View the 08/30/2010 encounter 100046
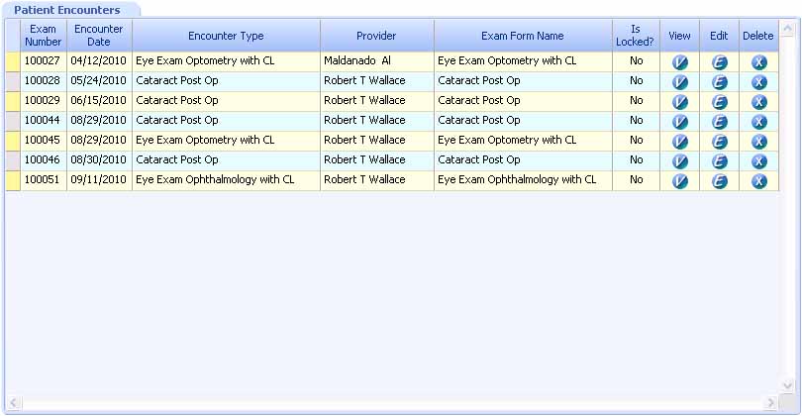The width and height of the screenshot is (802, 416). 680,161
